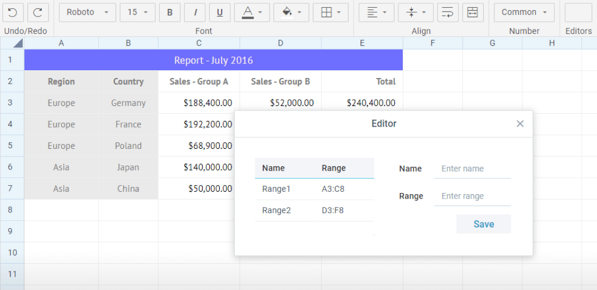Click the 'Total' header cell
The height and width of the screenshot is (290, 597).
click(x=362, y=81)
